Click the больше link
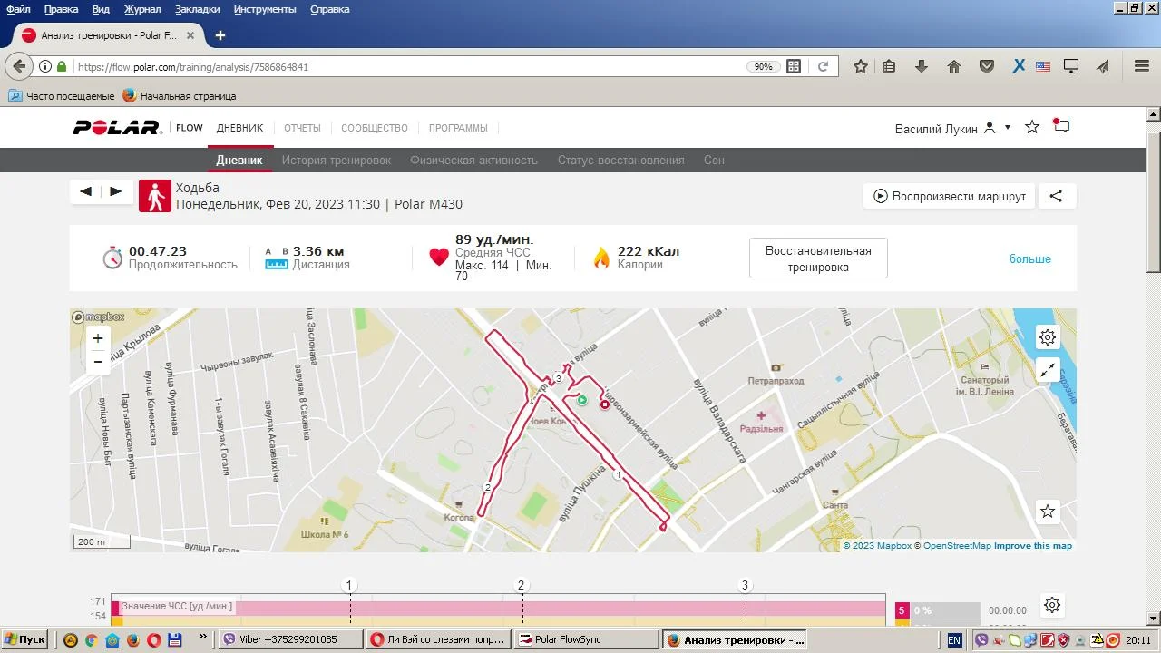The width and height of the screenshot is (1161, 653). pos(1030,259)
